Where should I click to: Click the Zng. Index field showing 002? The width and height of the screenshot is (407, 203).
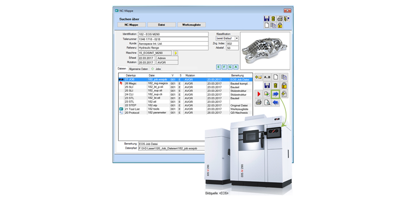pyautogui.click(x=232, y=44)
